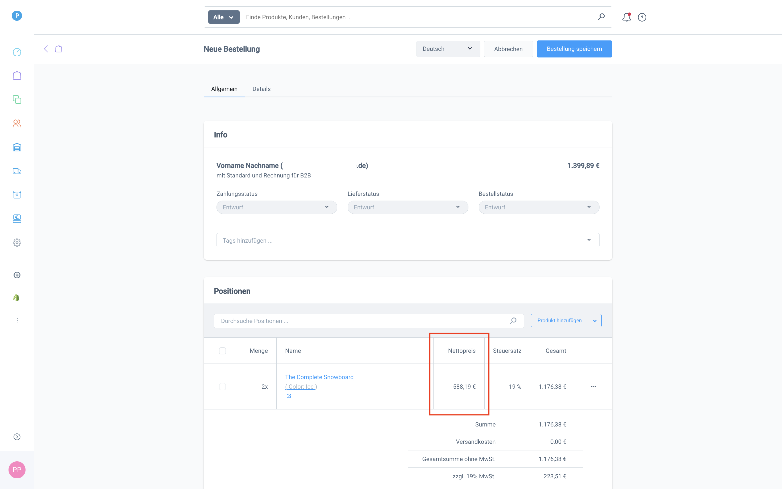
Task: Click the Shopify bag icon in sidebar
Action: pos(16,297)
